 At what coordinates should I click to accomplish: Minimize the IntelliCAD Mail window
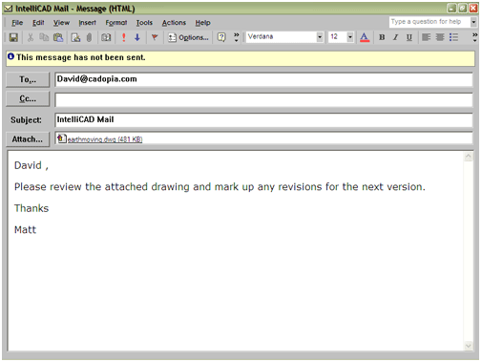click(451, 9)
